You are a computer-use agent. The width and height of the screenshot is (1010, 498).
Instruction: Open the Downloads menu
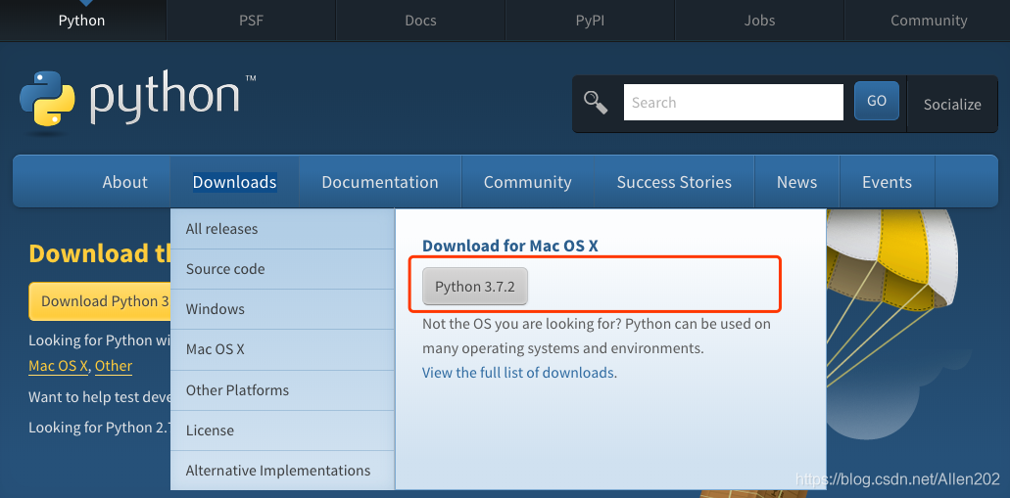234,182
